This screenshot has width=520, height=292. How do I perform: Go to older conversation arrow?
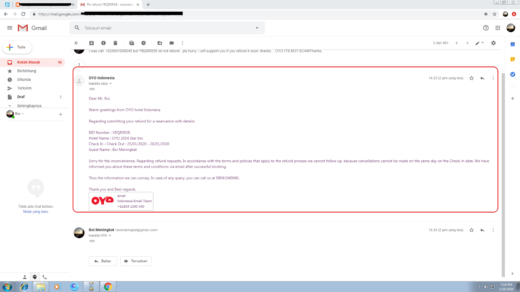(x=467, y=43)
